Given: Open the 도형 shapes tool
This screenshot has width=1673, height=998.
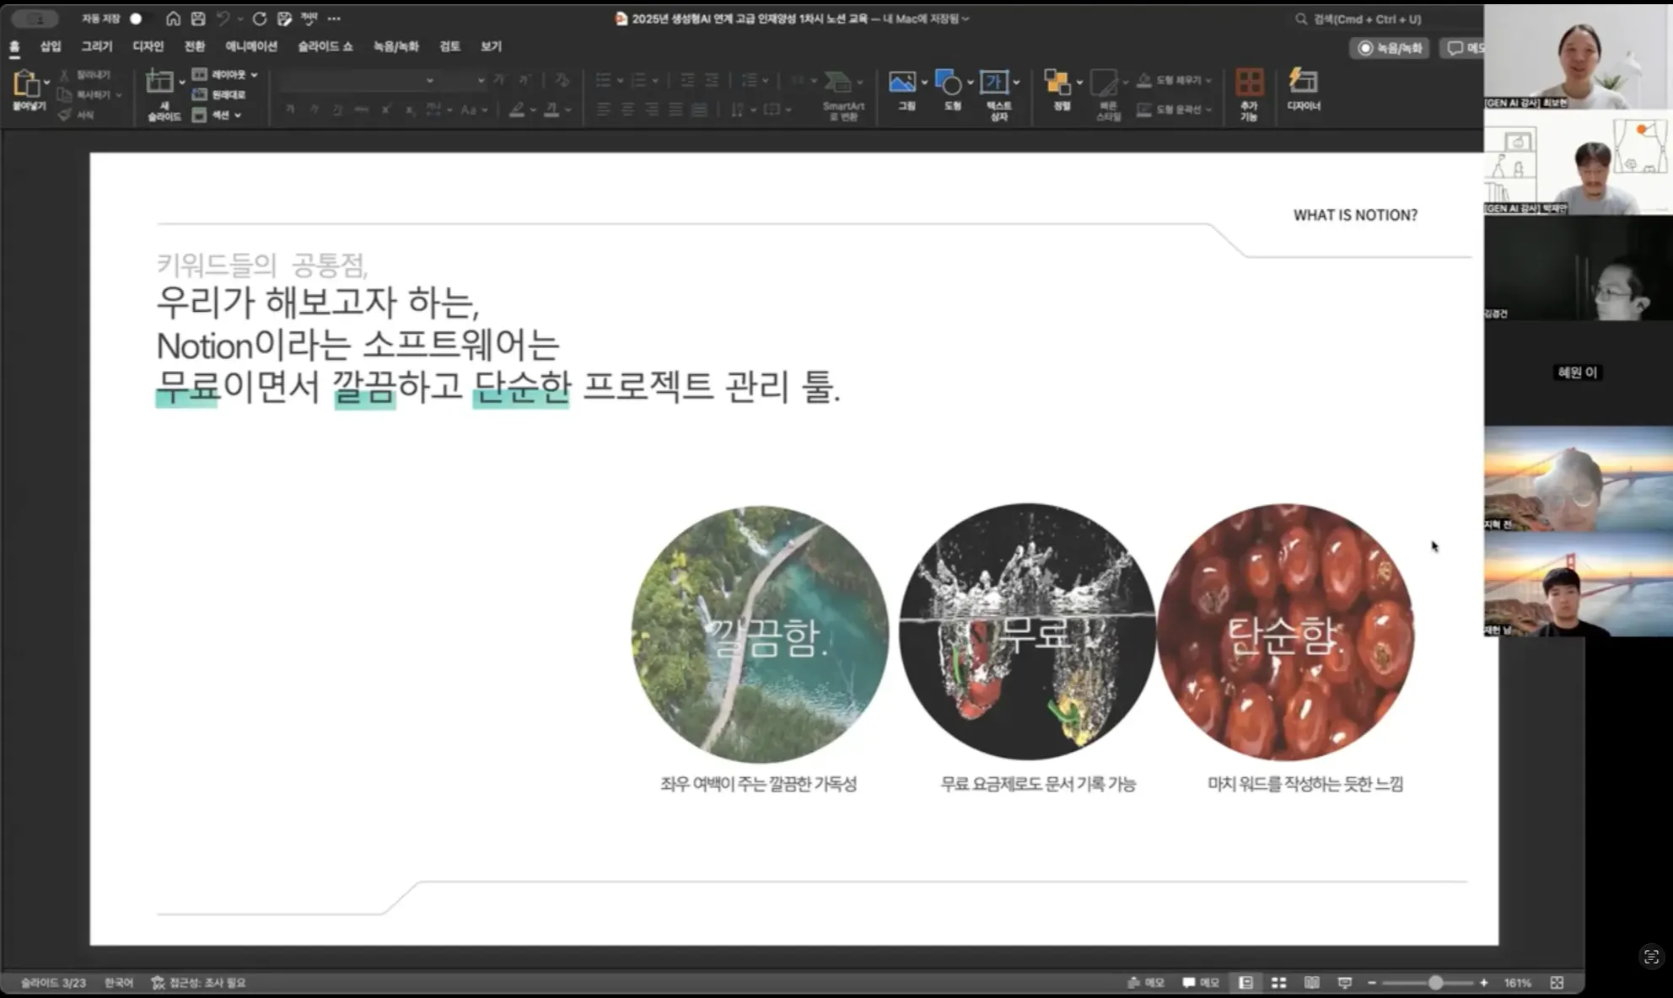Looking at the screenshot, I should (x=949, y=83).
